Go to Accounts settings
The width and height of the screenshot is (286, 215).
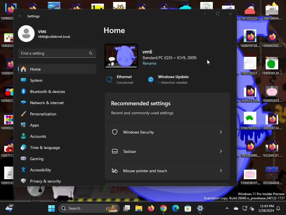(57, 136)
